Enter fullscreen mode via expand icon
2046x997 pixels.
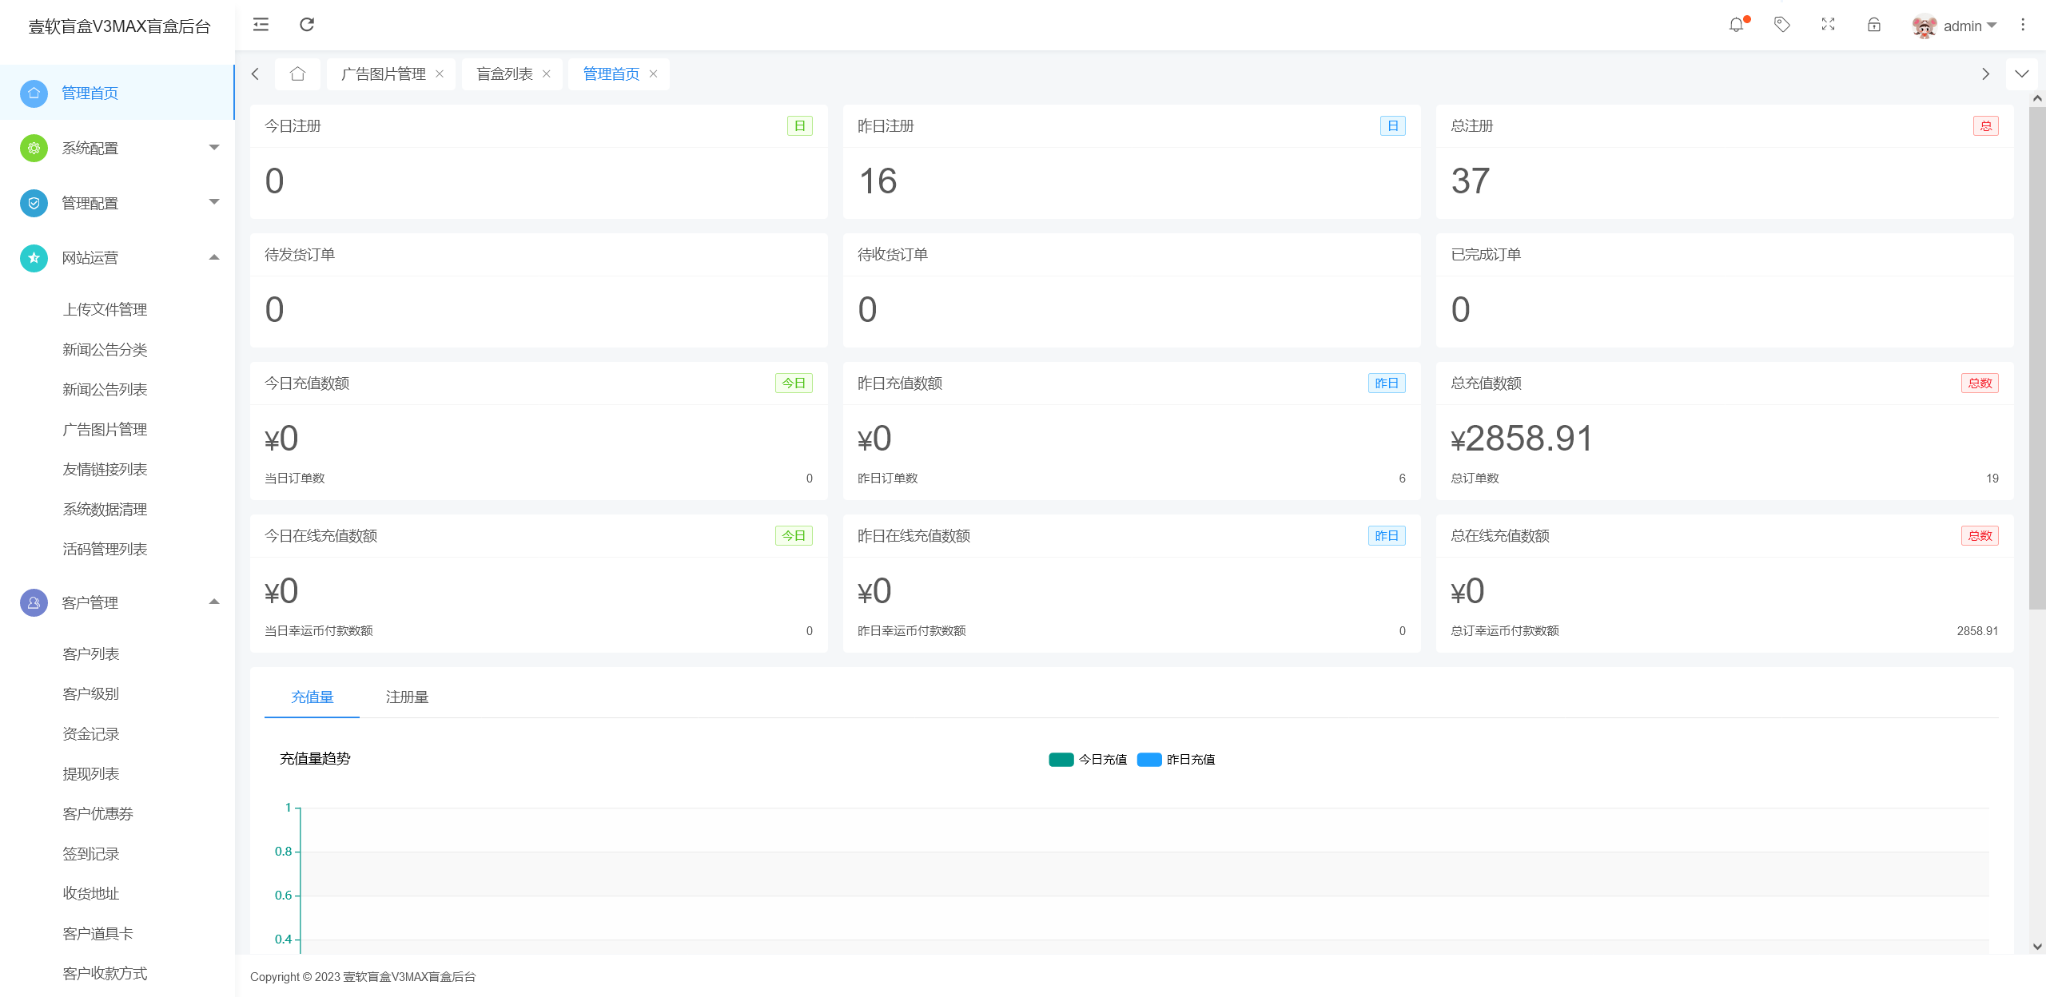click(x=1828, y=25)
